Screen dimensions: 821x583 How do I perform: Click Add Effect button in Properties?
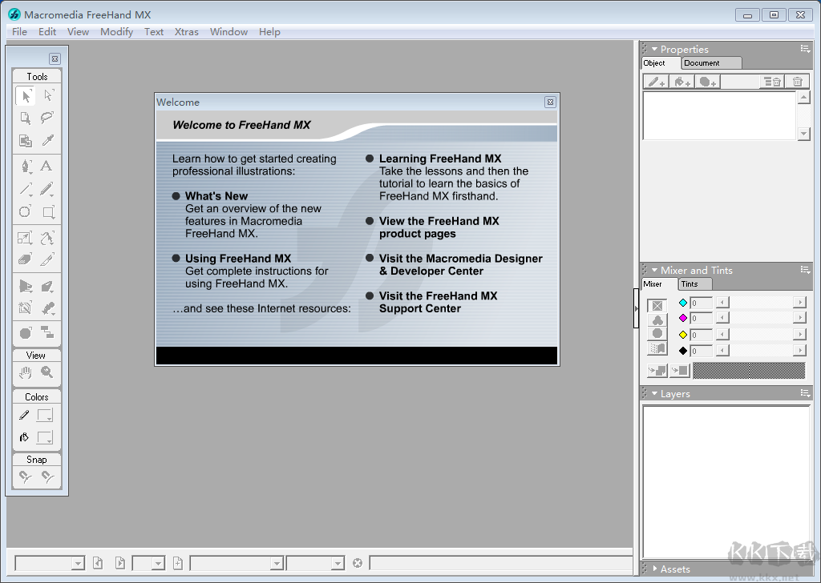coord(707,82)
